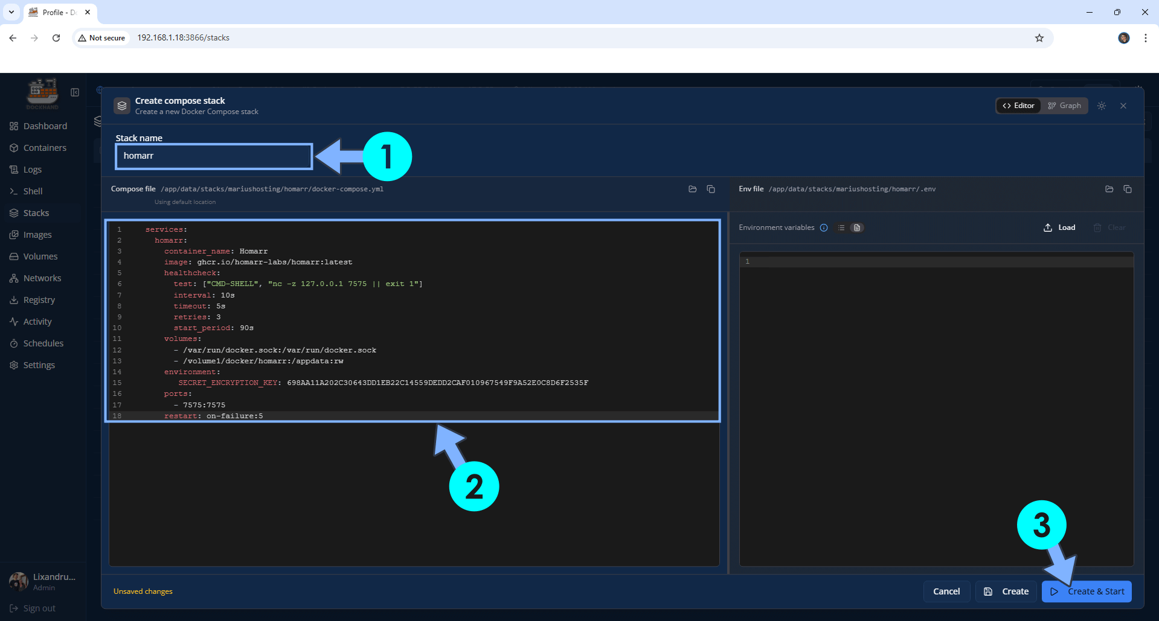Toggle the light/dark theme sun icon
Screen dimensions: 1159x621
tap(1102, 106)
